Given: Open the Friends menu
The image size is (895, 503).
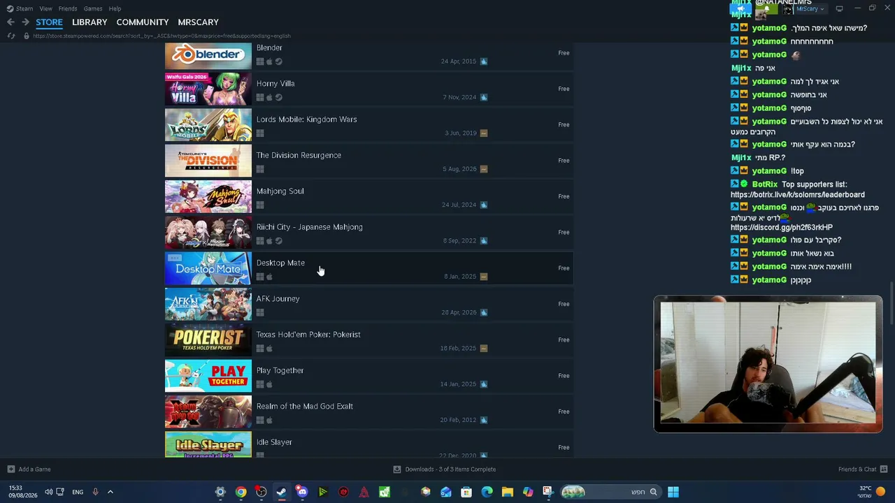Looking at the screenshot, I should click(68, 8).
